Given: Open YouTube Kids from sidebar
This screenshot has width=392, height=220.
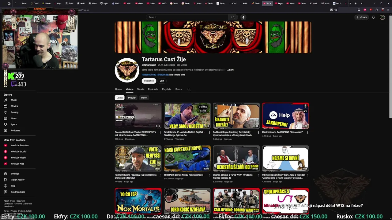Looking at the screenshot, I should tap(18, 164).
